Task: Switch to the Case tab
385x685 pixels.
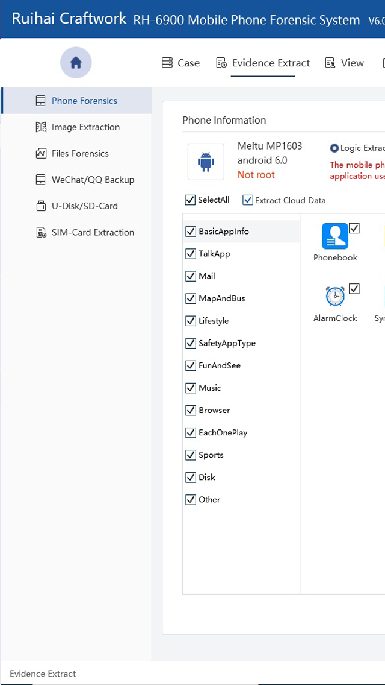Action: click(181, 63)
